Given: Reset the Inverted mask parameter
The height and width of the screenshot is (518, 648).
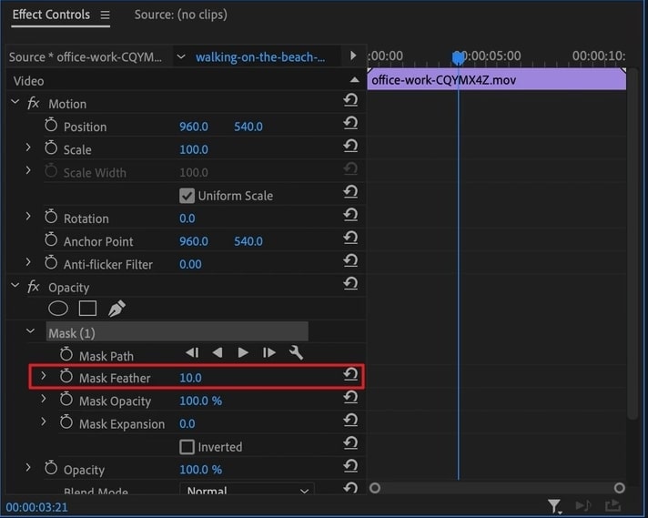Looking at the screenshot, I should coord(350,443).
